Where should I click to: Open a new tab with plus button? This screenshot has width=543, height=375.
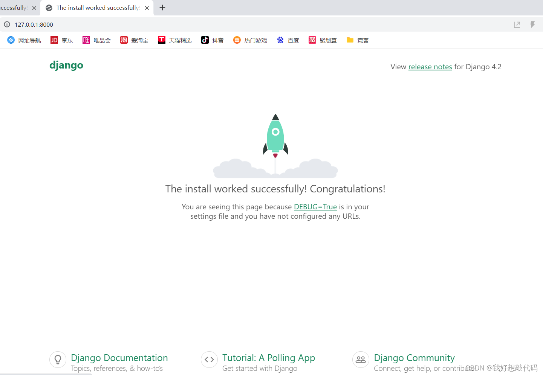pos(162,8)
